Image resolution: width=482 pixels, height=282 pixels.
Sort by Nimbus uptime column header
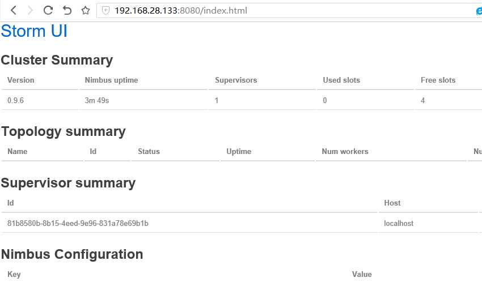(x=111, y=80)
